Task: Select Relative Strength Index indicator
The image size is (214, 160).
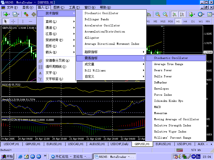Action: click(173, 125)
